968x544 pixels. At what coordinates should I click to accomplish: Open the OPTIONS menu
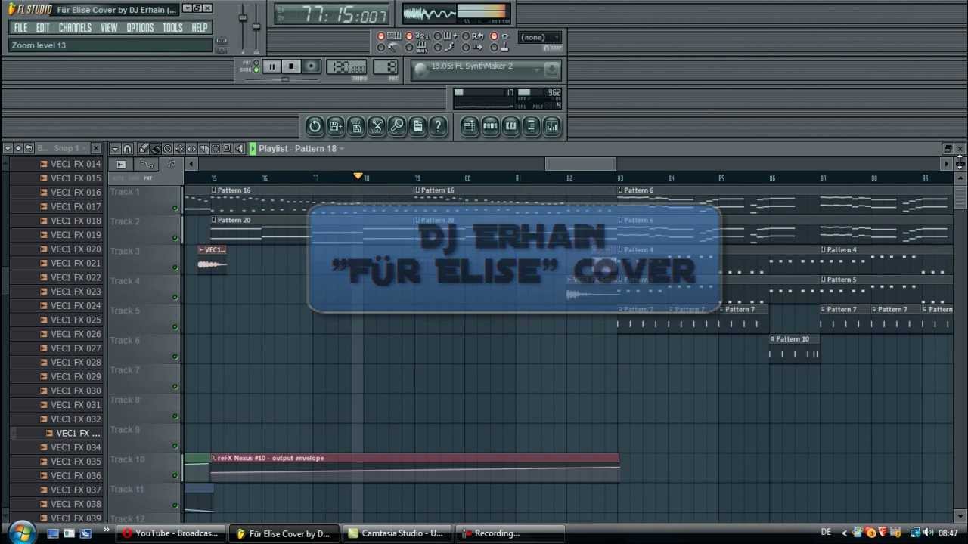(140, 28)
